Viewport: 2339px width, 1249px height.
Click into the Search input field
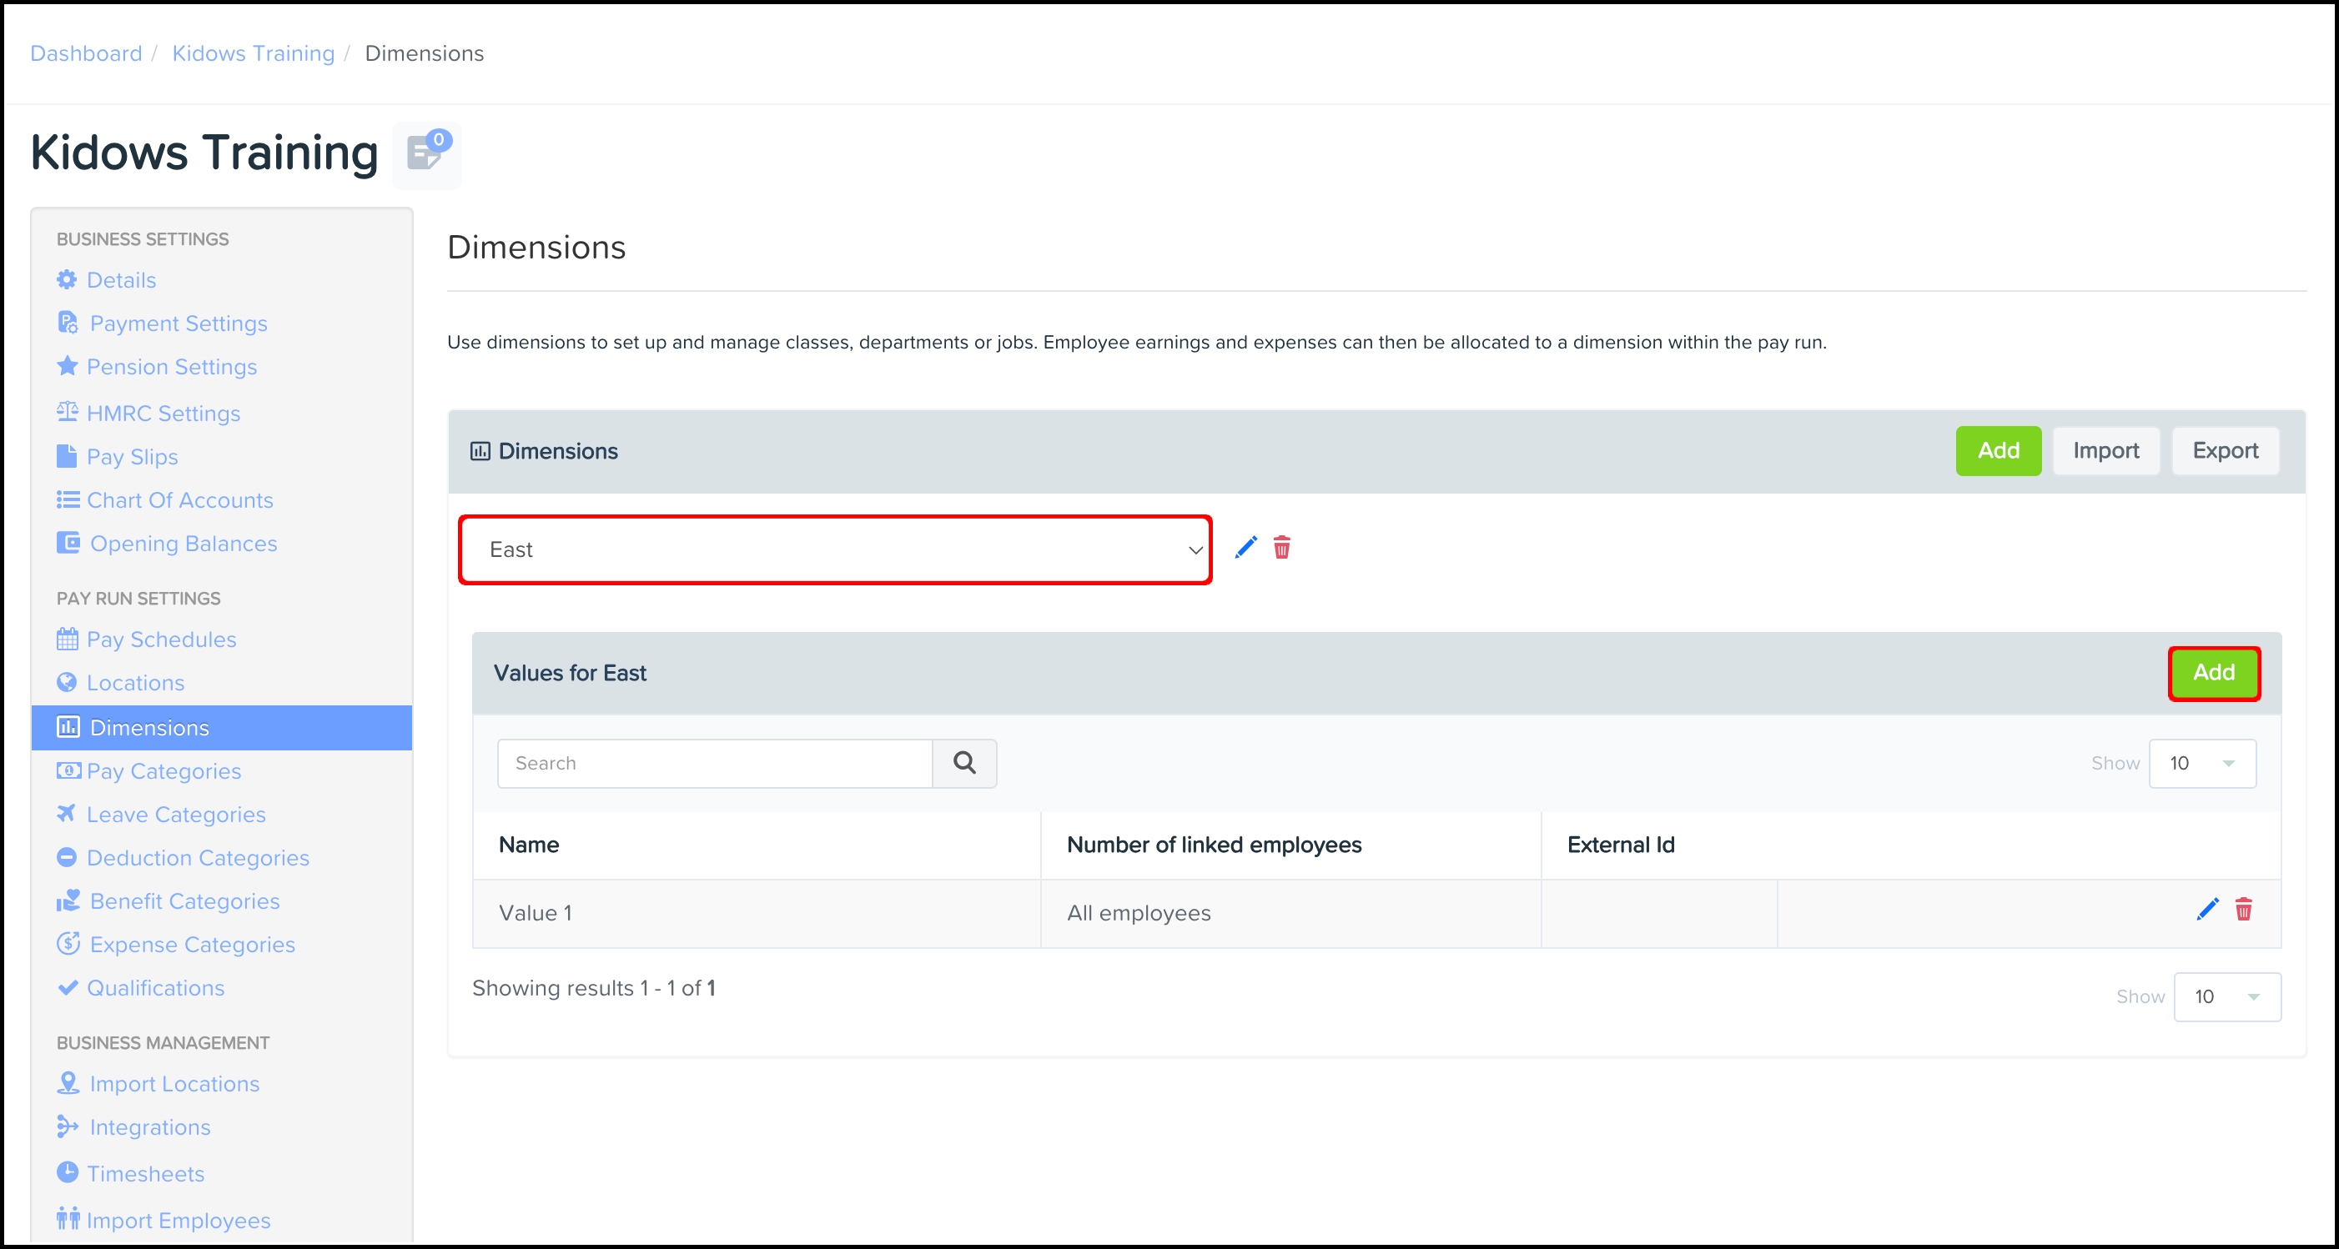coord(715,762)
